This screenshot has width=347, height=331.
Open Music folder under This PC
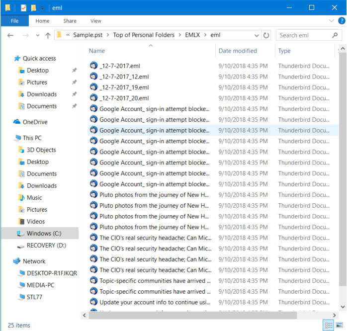(x=34, y=198)
